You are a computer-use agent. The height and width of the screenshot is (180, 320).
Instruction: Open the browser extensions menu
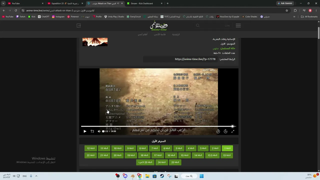[295, 10]
